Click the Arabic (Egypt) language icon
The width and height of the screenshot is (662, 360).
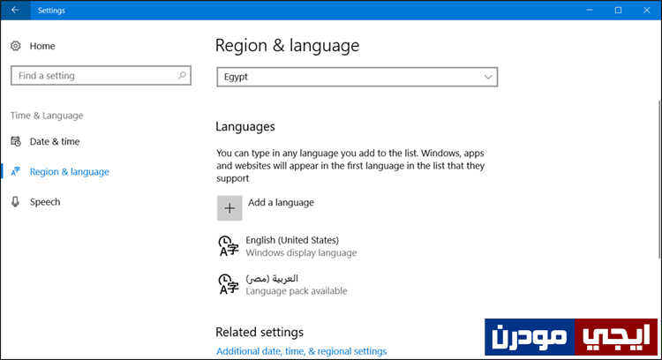(229, 284)
